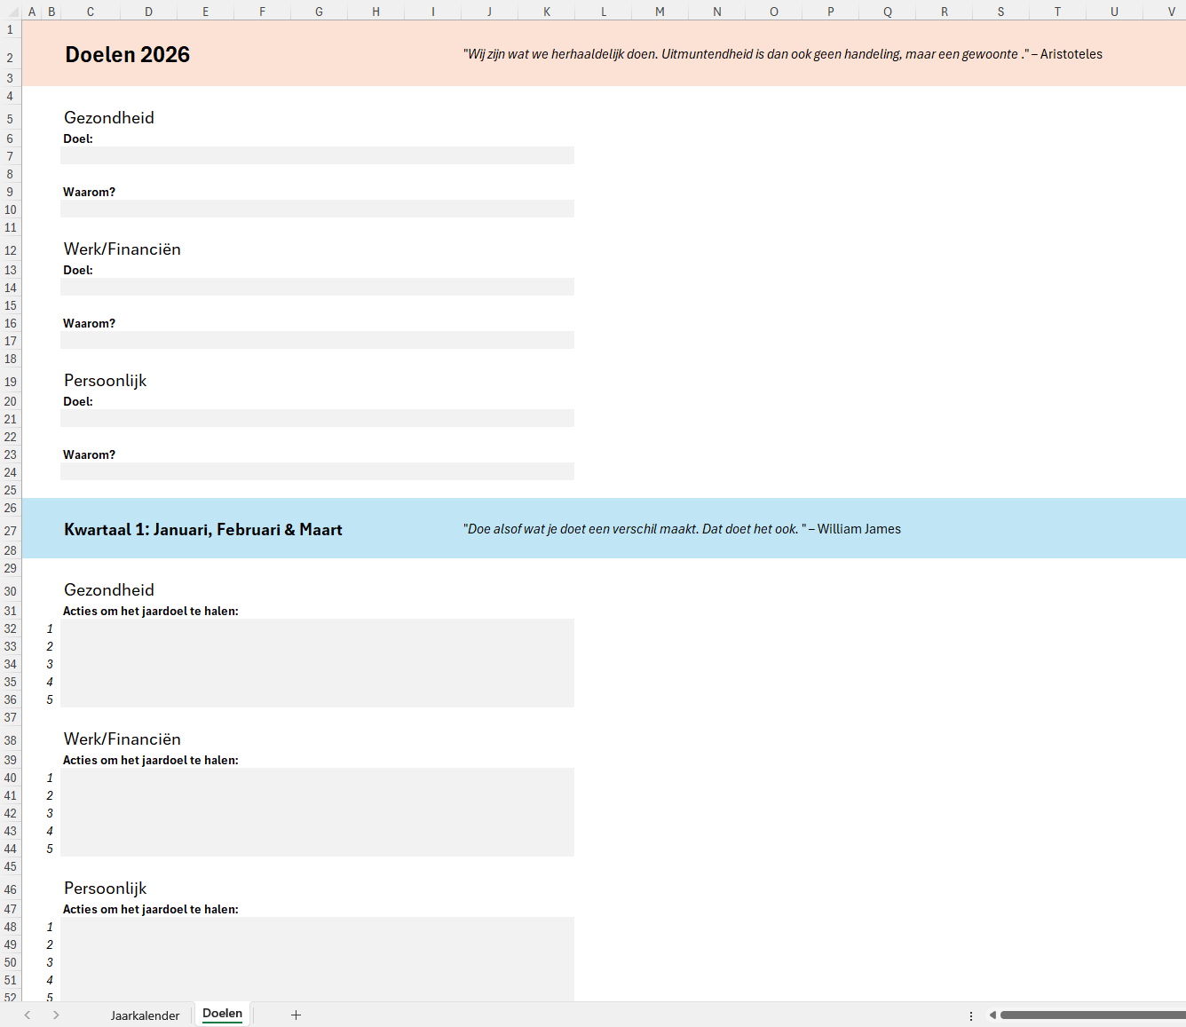Select the Doelen sheet tab
This screenshot has width=1186, height=1027.
[222, 1013]
